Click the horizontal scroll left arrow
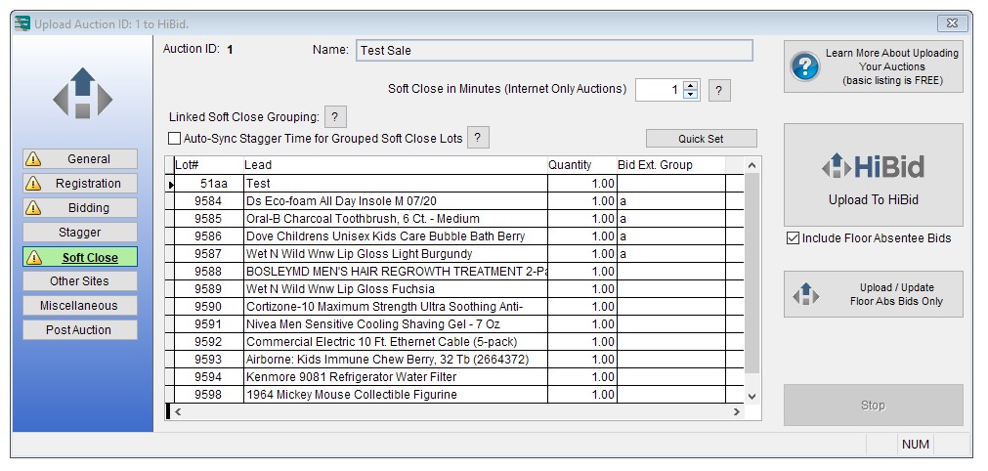 coord(178,411)
